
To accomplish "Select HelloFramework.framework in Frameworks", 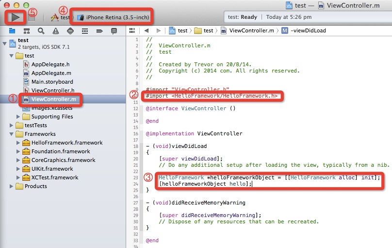I will (66, 143).
